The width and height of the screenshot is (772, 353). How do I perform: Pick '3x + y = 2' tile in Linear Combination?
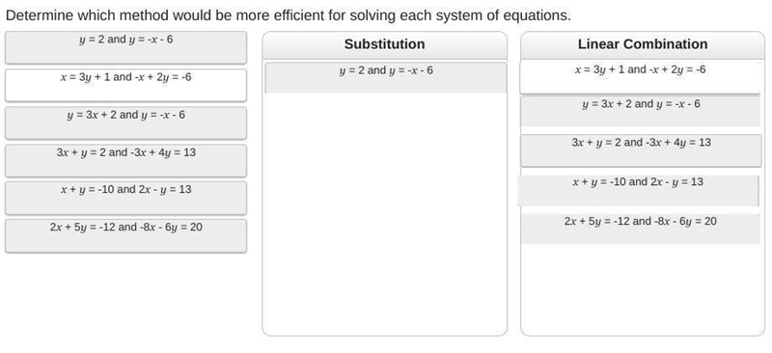pyautogui.click(x=641, y=150)
